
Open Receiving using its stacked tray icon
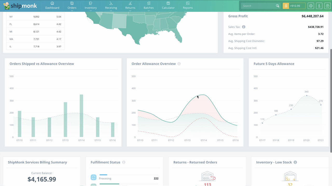click(x=111, y=4)
